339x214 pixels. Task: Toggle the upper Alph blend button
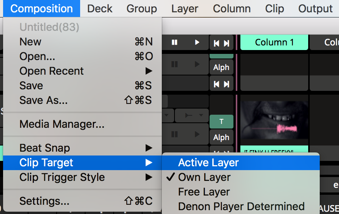(x=221, y=67)
